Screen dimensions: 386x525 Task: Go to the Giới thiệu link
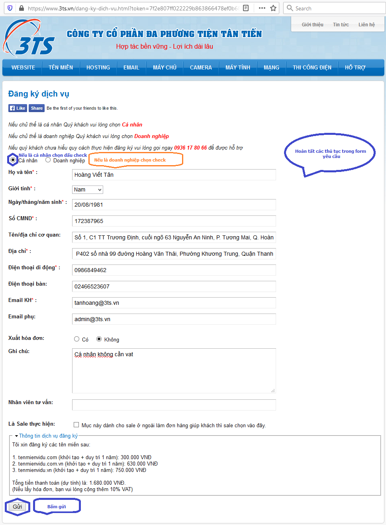coord(312,25)
